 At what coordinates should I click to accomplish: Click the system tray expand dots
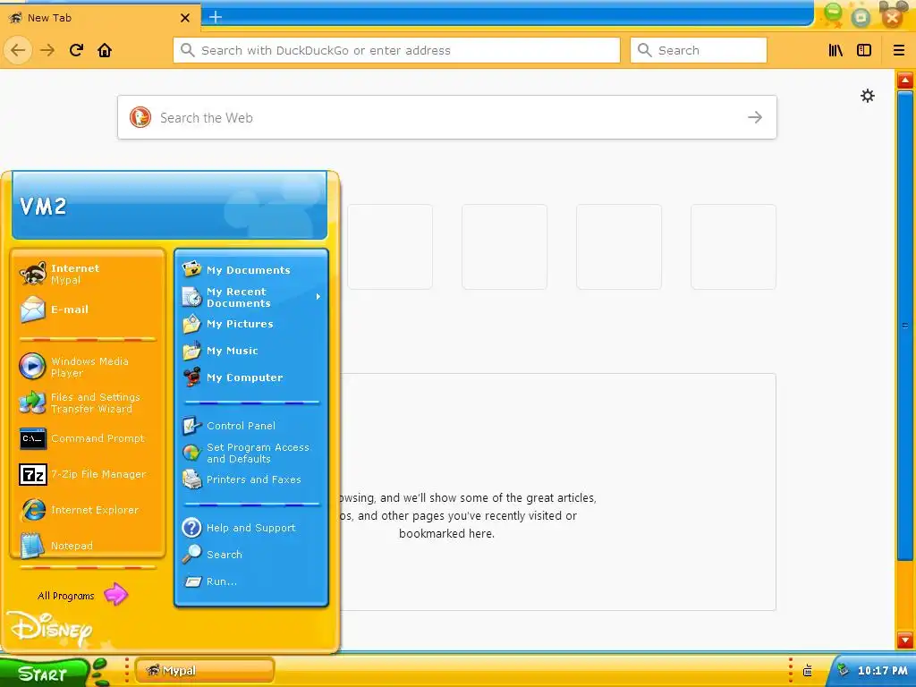[791, 671]
